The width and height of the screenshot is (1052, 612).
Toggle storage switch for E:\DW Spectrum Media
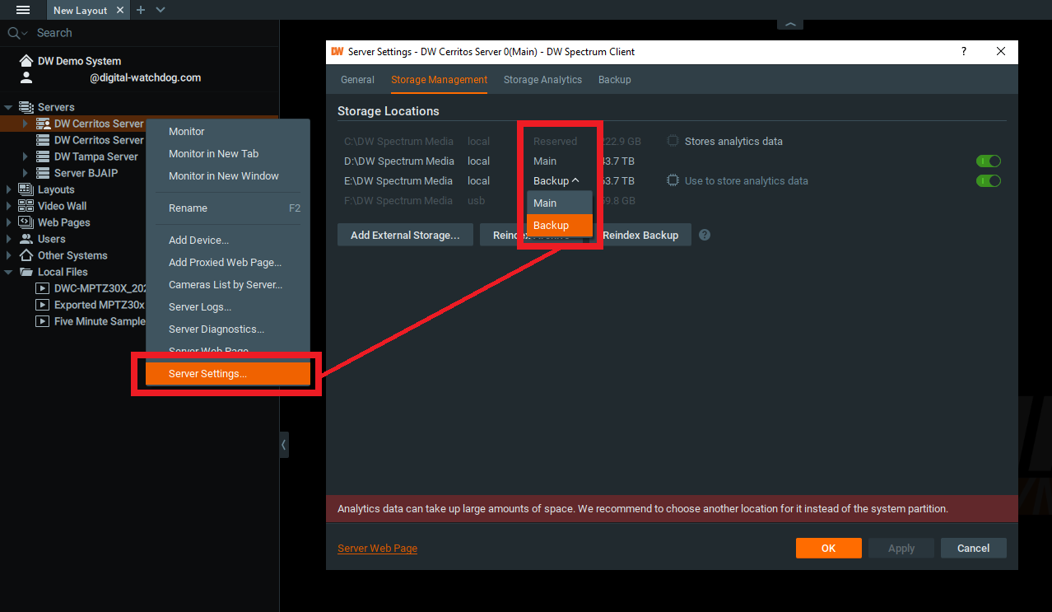coord(988,180)
